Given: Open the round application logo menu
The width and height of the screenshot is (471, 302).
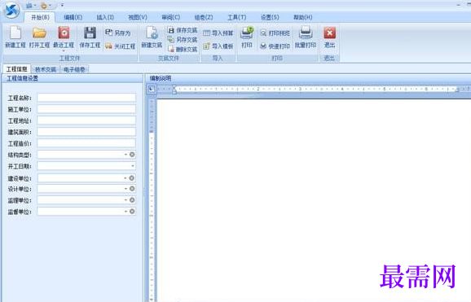Looking at the screenshot, I should coord(11,10).
